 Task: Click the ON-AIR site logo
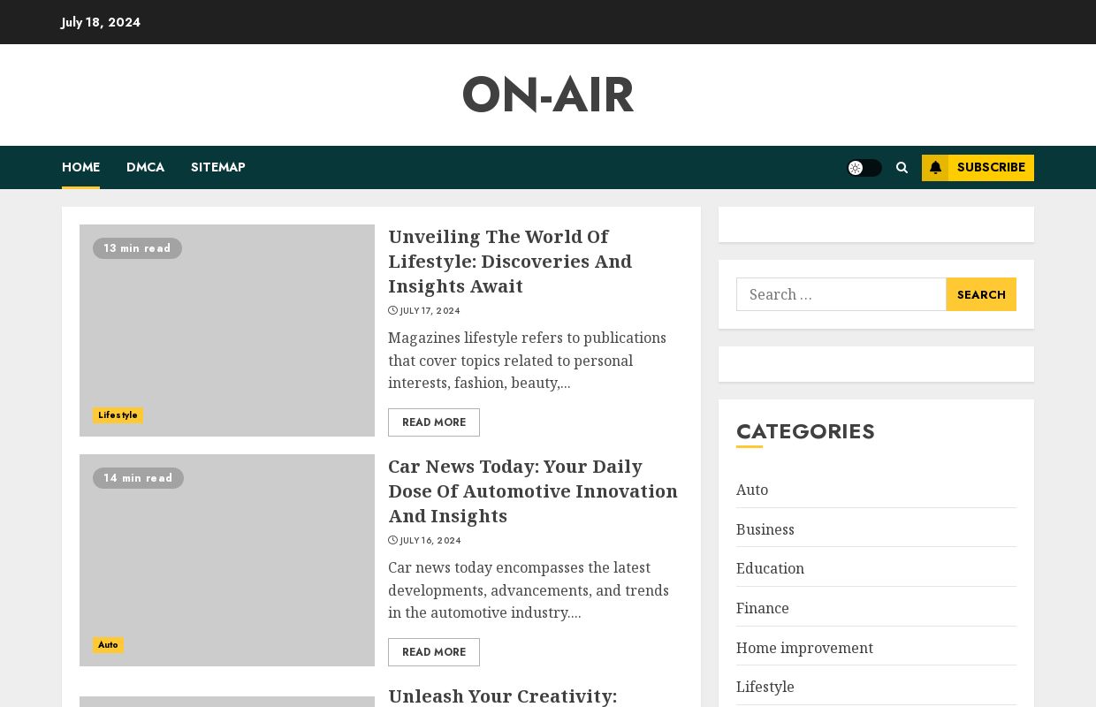pyautogui.click(x=548, y=94)
